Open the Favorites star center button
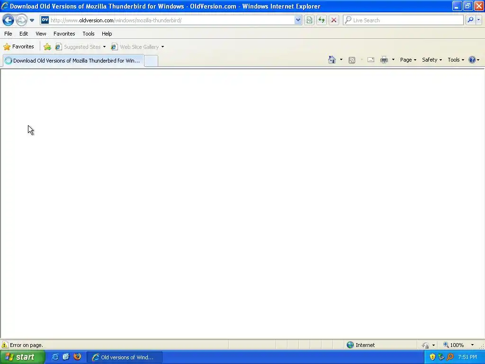 (18, 47)
